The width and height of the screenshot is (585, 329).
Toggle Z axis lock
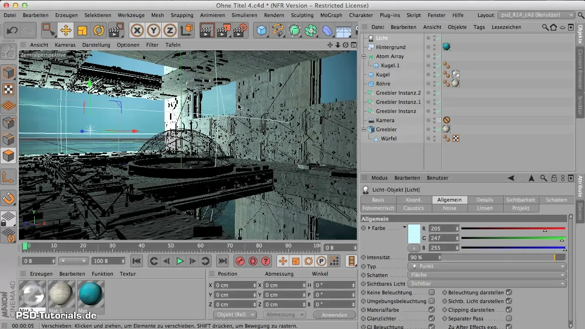(x=170, y=31)
